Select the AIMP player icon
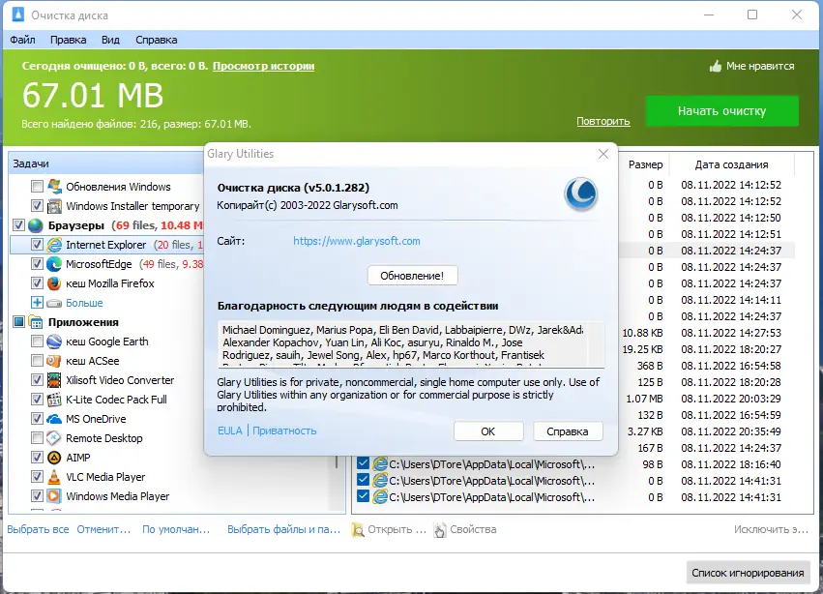Viewport: 823px width, 594px height. click(52, 457)
